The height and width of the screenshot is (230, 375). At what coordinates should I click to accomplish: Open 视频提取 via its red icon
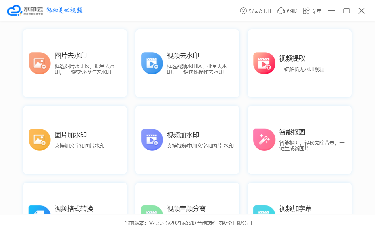tap(264, 63)
